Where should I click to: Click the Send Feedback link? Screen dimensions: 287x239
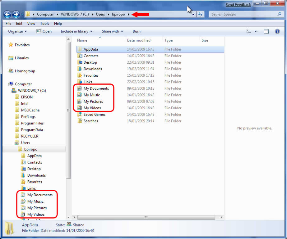coord(238,5)
